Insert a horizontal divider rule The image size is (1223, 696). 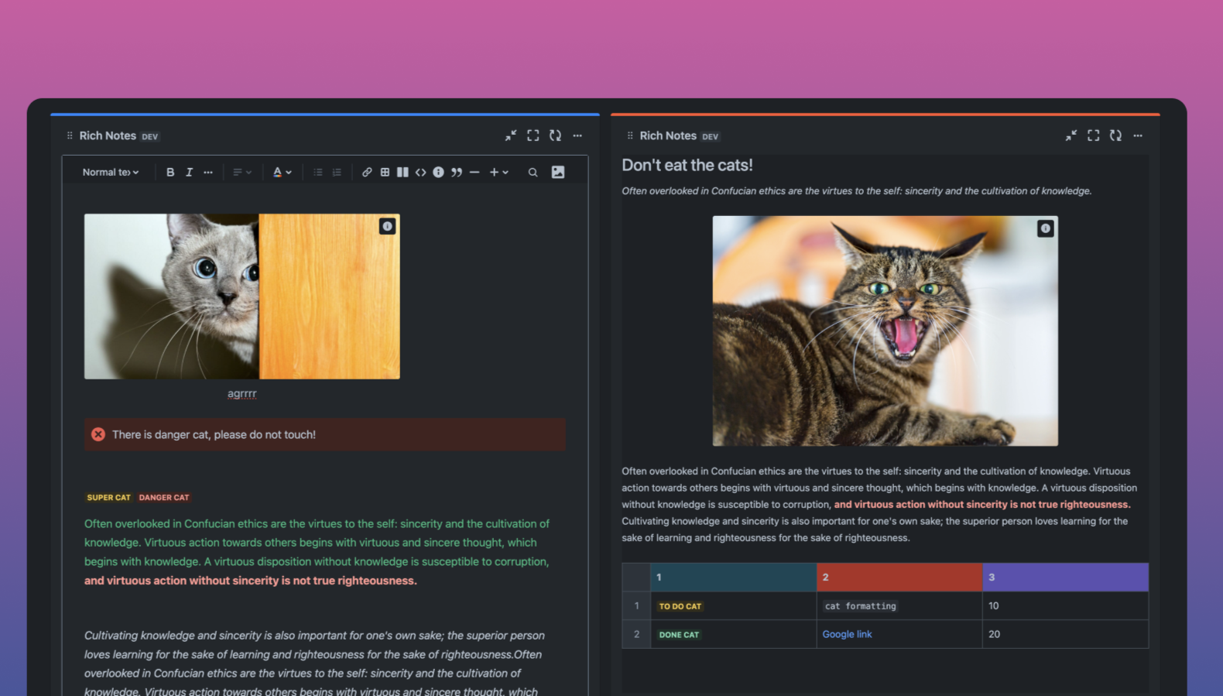[474, 172]
